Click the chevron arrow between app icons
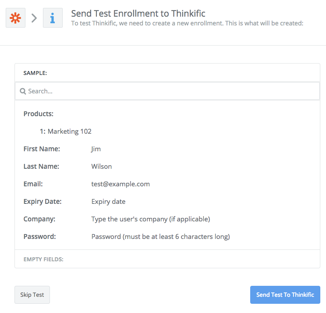 (x=34, y=18)
